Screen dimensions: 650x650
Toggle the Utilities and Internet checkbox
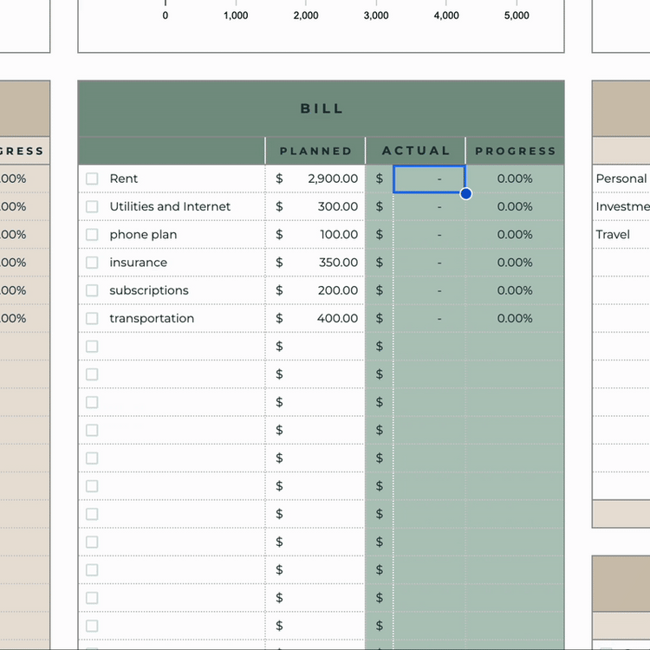coord(92,206)
